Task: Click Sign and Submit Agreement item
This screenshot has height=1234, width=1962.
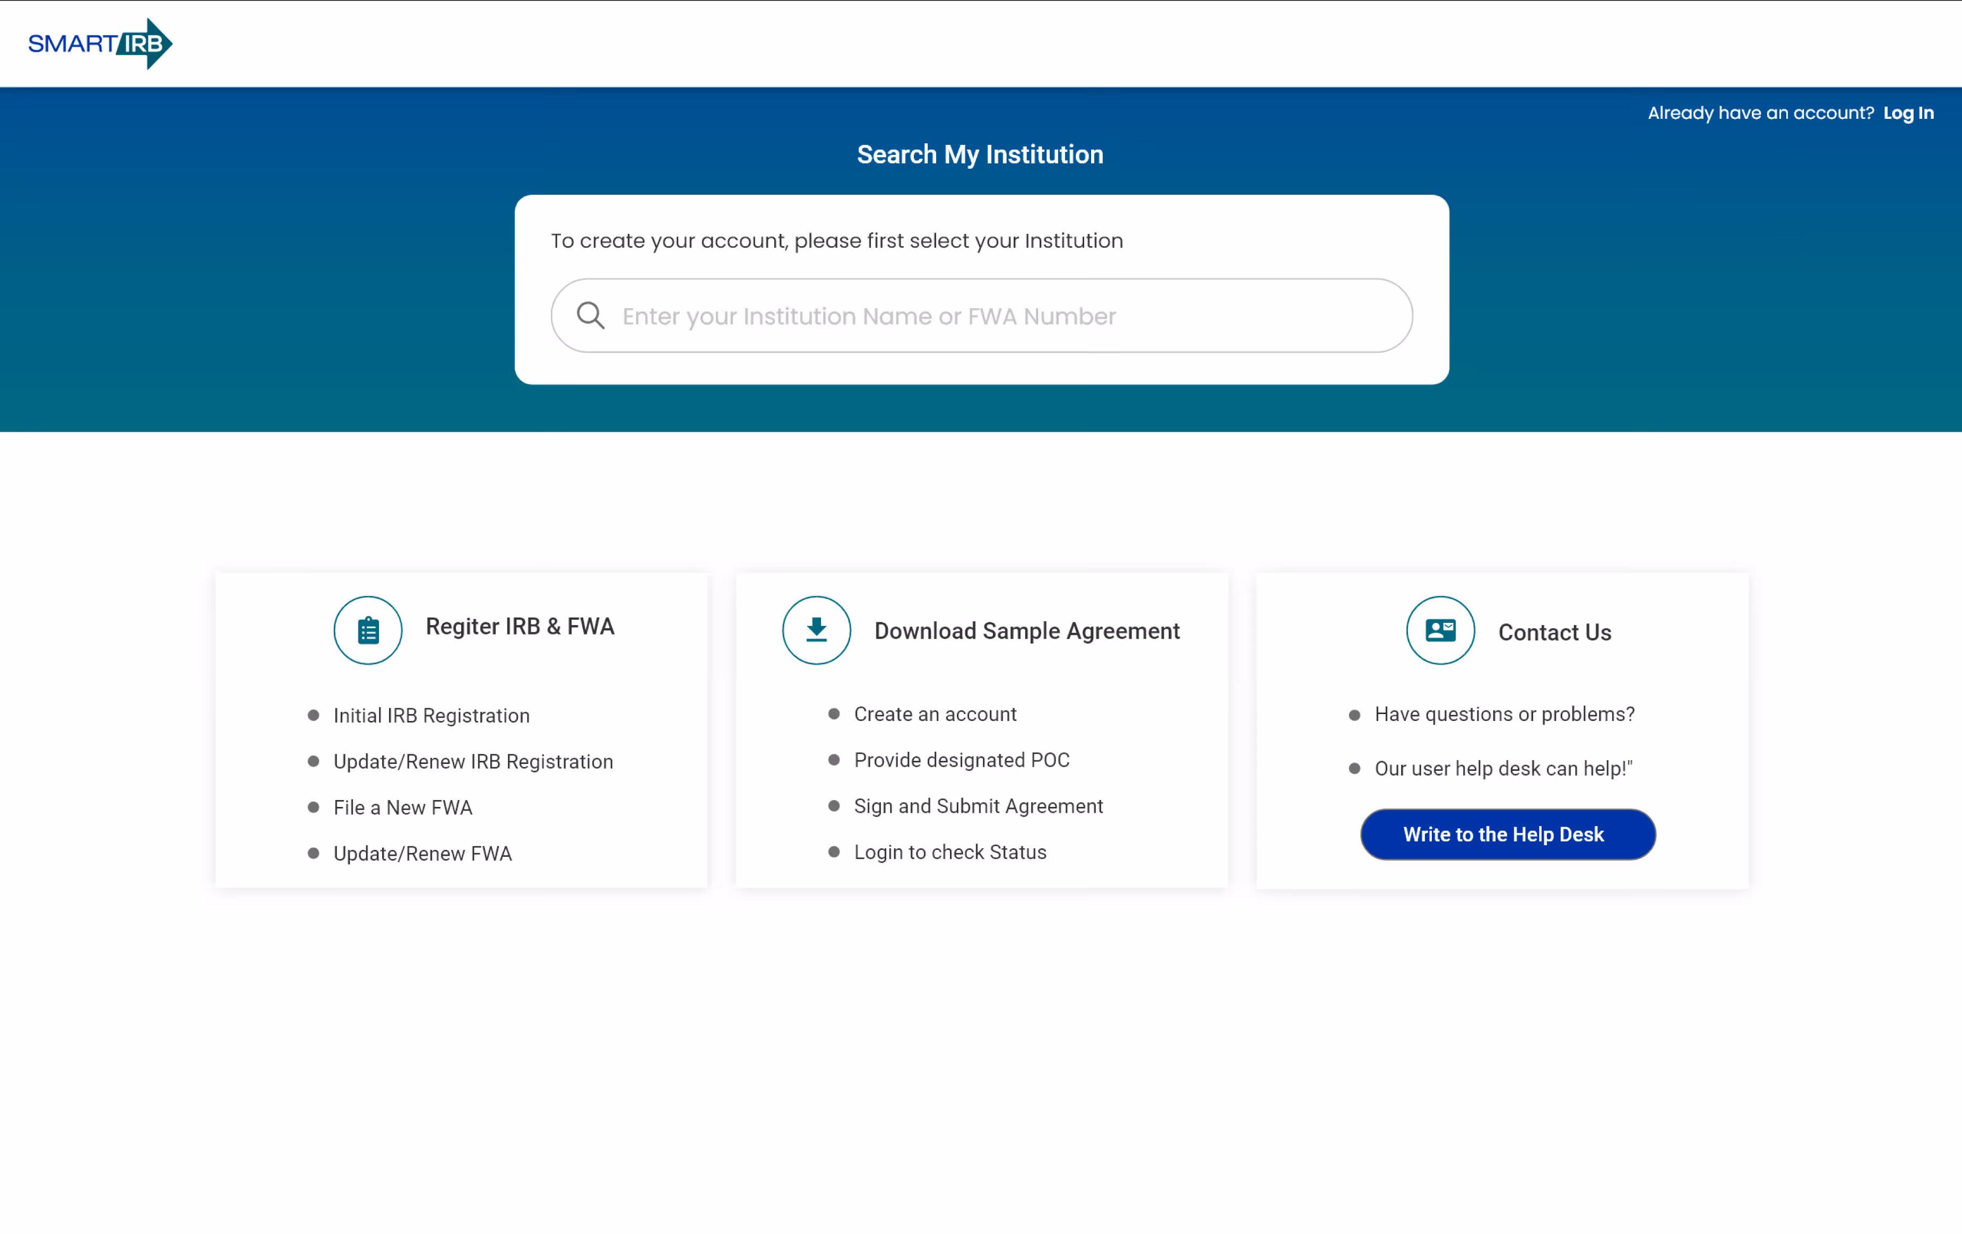Action: [978, 806]
